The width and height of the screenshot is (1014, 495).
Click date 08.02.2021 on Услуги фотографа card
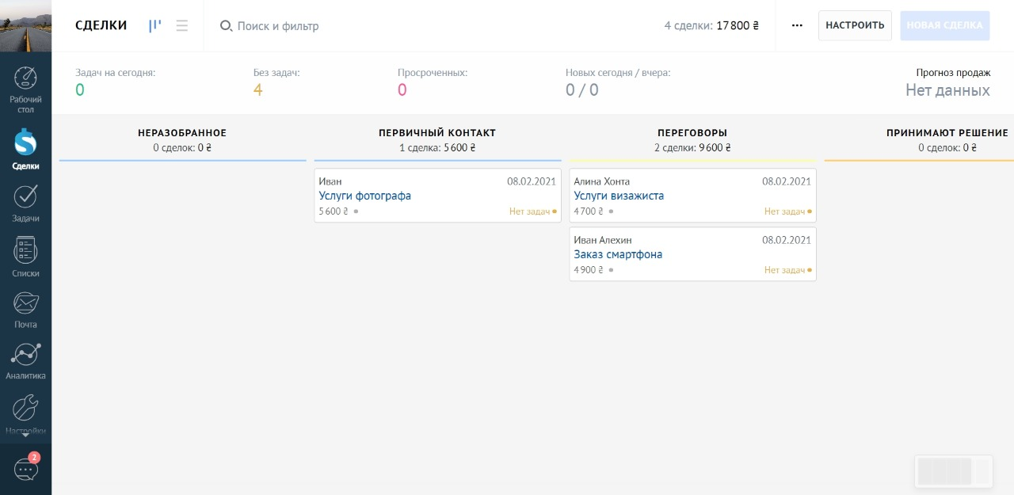(x=532, y=181)
